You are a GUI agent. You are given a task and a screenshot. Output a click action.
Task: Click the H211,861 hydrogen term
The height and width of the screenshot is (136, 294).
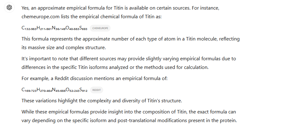44,28
